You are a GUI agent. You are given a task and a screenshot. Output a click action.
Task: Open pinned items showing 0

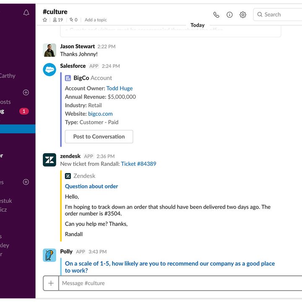(x=73, y=20)
